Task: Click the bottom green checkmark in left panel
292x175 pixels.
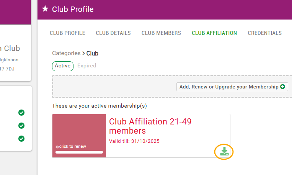Action: (21, 139)
